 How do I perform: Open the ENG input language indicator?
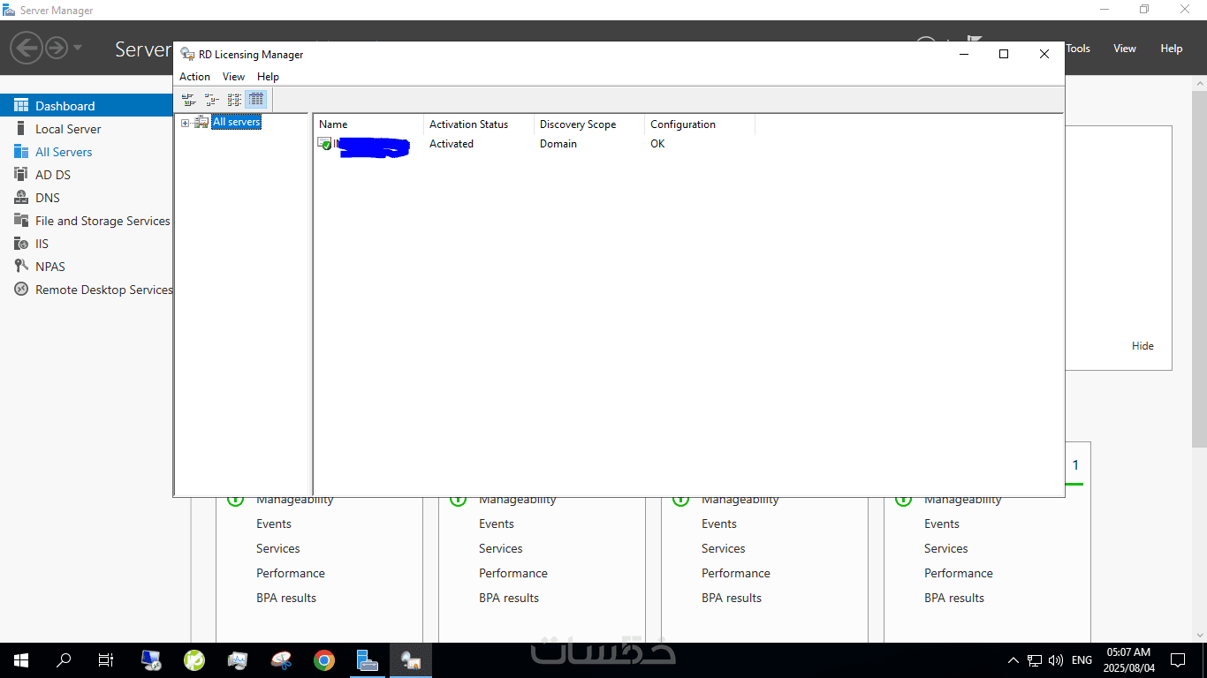1082,660
